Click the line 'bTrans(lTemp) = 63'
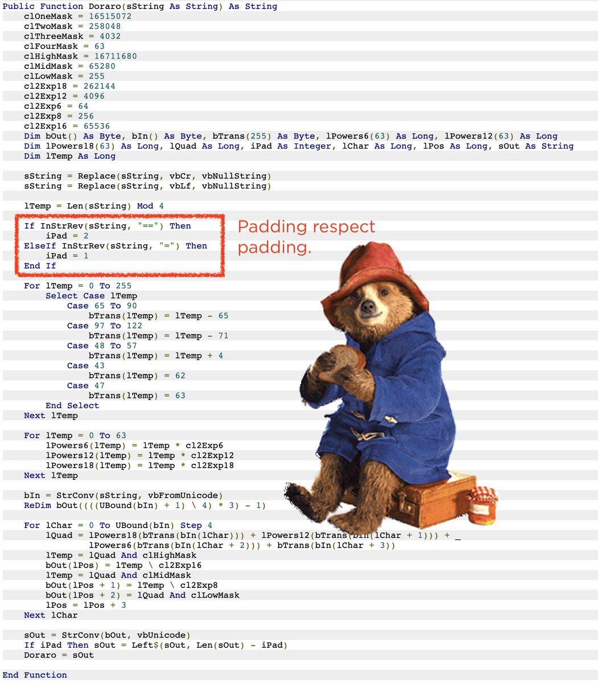Viewport: 598px width, 683px height. click(x=137, y=396)
